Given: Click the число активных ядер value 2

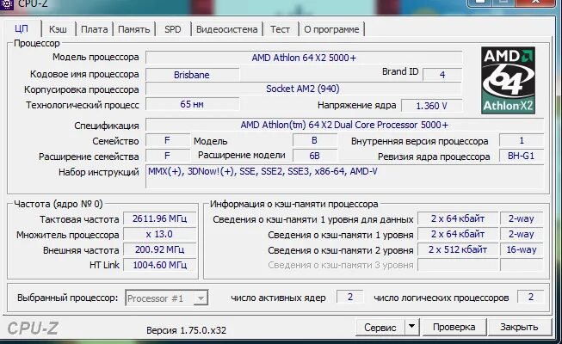Looking at the screenshot, I should pyautogui.click(x=349, y=297).
